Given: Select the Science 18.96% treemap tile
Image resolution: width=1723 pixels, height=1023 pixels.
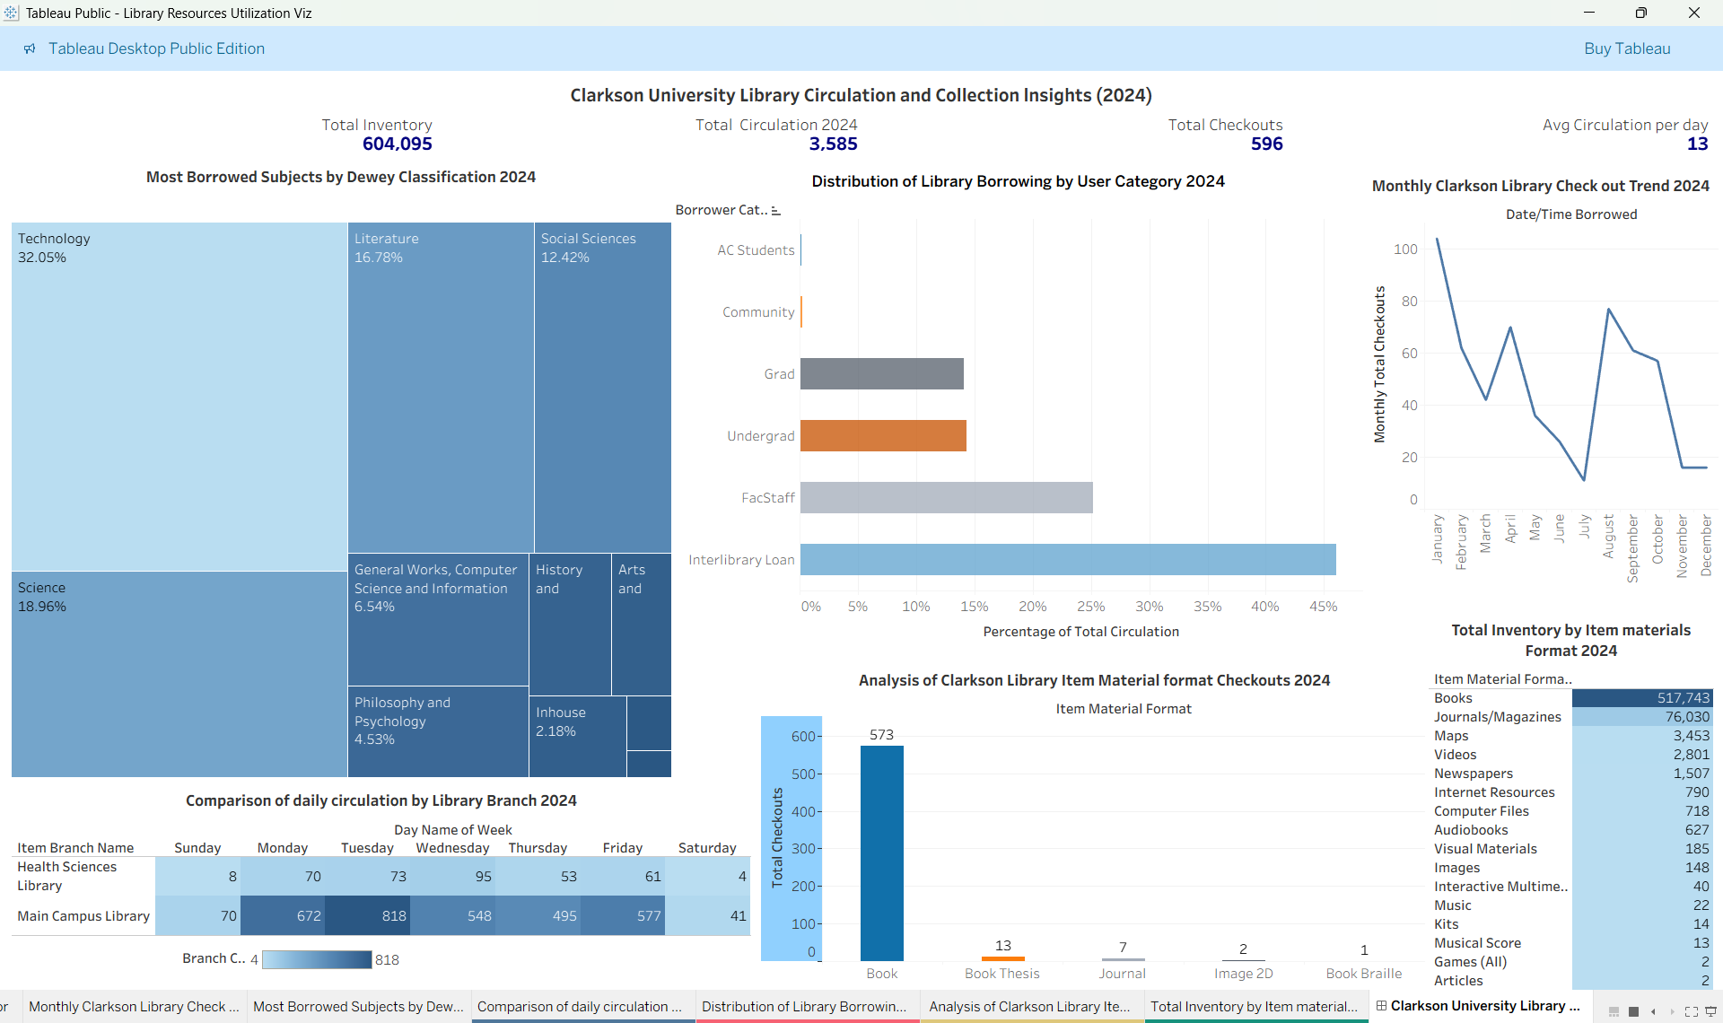Looking at the screenshot, I should coord(179,674).
